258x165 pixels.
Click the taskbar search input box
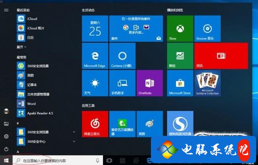click(58, 160)
